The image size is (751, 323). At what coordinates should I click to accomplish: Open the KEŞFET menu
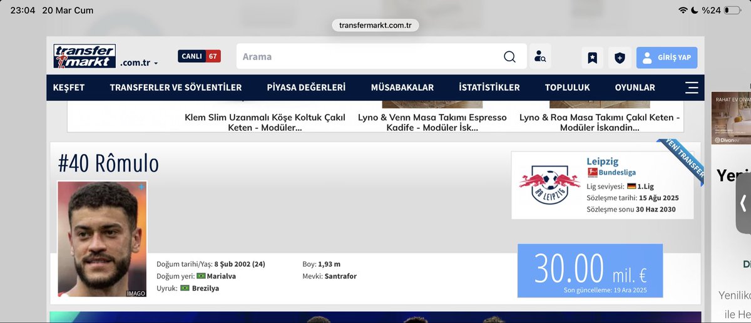pyautogui.click(x=69, y=88)
